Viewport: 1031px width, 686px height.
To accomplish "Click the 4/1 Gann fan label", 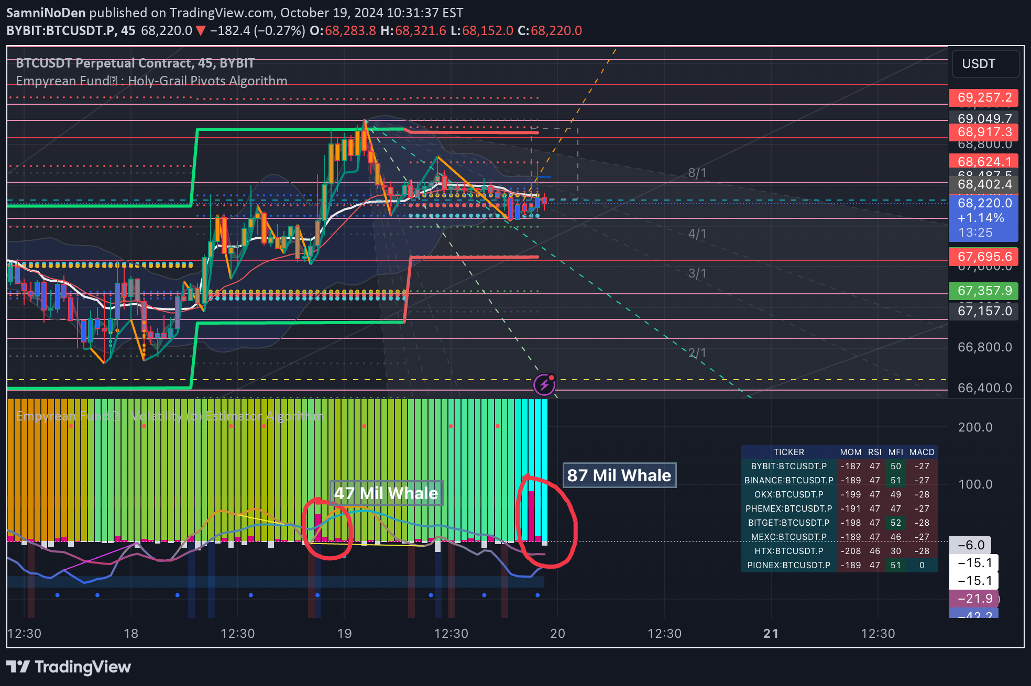I will tap(697, 234).
